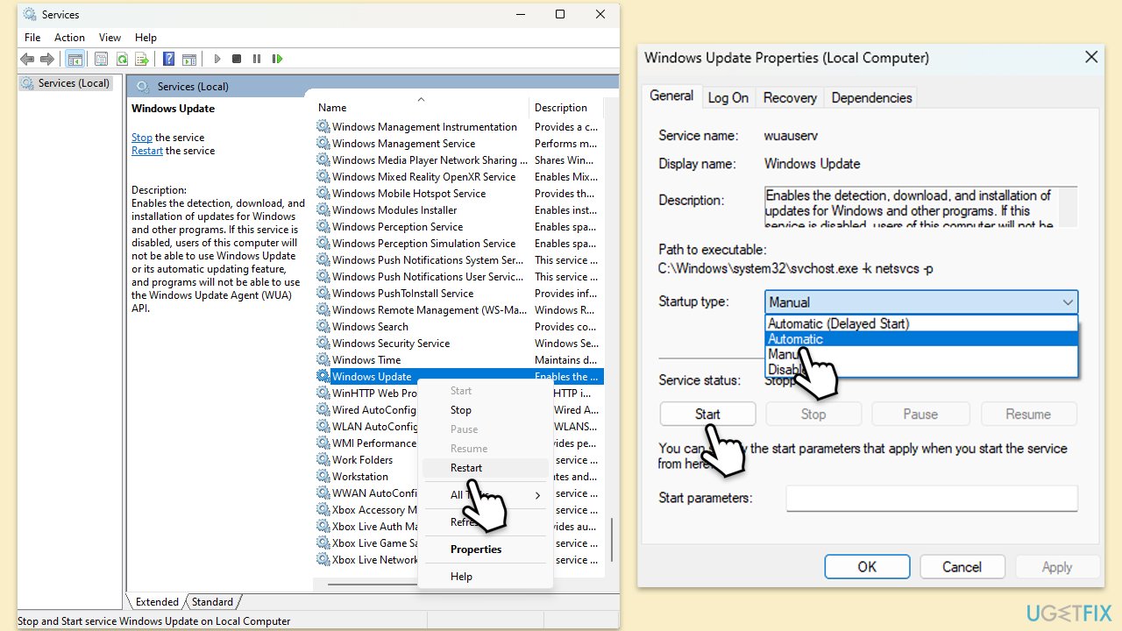
Task: Select Automatic (Delayed Start) startup option
Action: point(921,323)
